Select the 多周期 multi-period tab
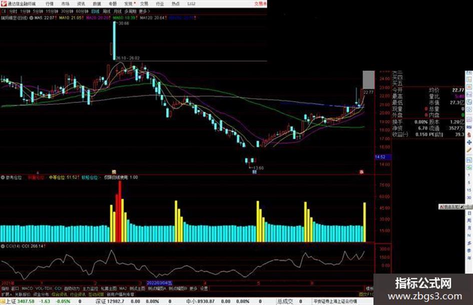This screenshot has width=473, height=305. (130, 12)
